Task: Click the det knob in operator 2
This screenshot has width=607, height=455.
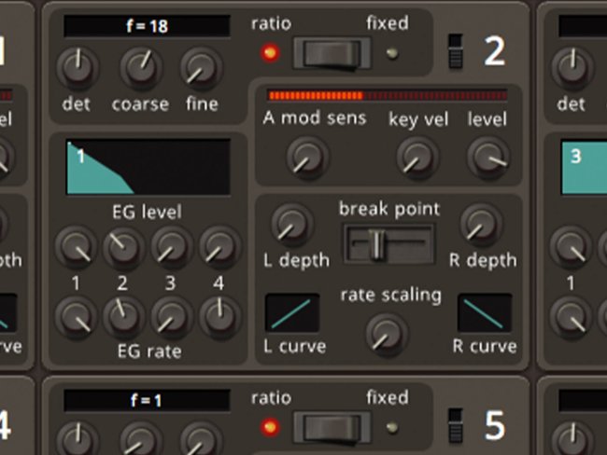Action: (x=77, y=66)
